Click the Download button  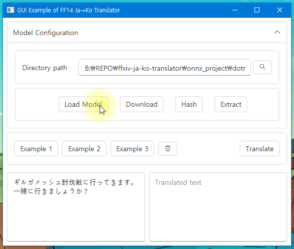click(142, 104)
